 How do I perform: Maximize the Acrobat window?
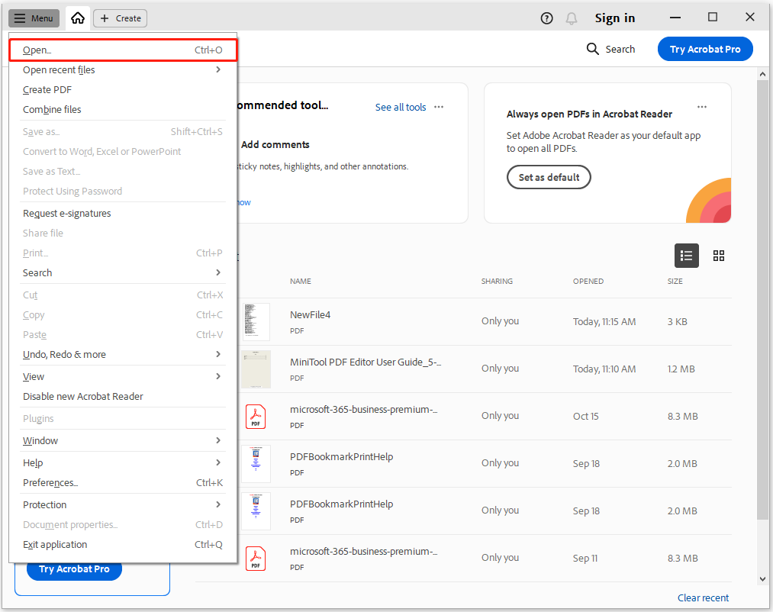(713, 18)
